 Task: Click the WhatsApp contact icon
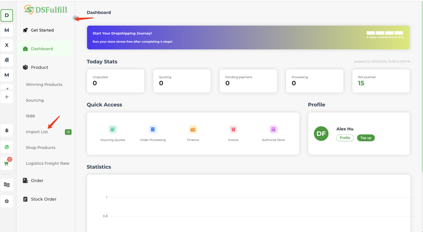(7, 147)
